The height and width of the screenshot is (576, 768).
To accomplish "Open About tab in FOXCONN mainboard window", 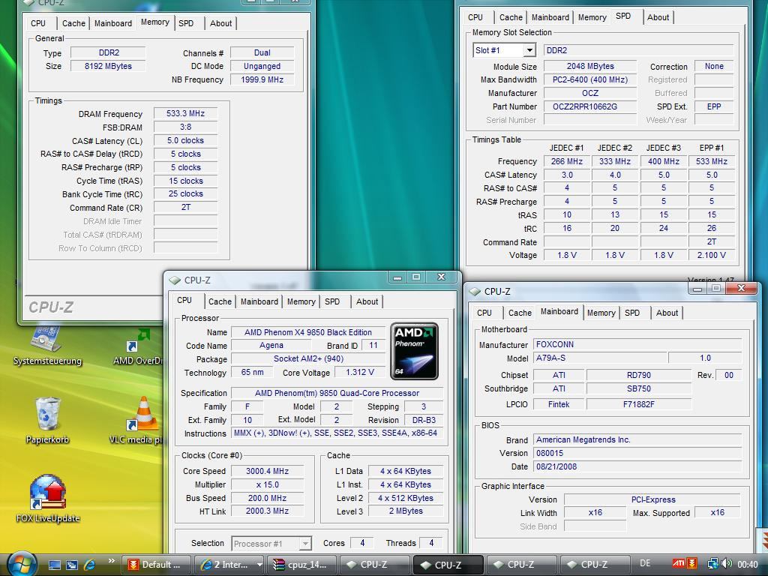I will click(x=667, y=313).
